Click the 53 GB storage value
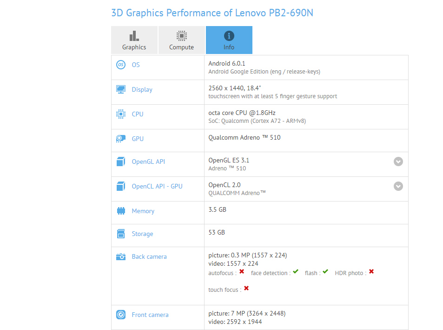 point(217,232)
